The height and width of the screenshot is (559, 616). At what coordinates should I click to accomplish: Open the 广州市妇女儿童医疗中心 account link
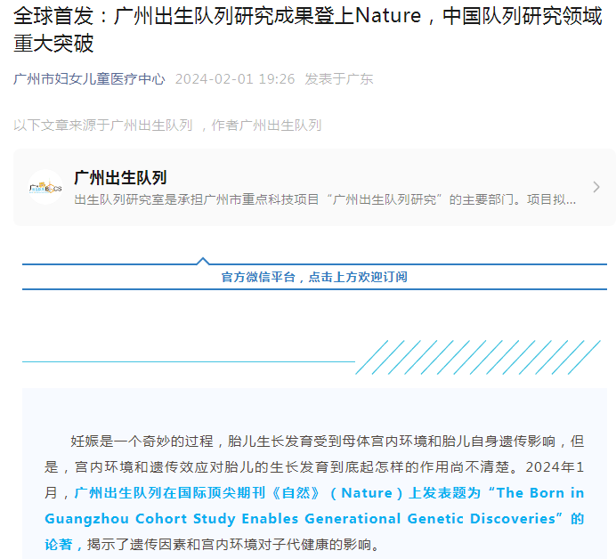89,79
